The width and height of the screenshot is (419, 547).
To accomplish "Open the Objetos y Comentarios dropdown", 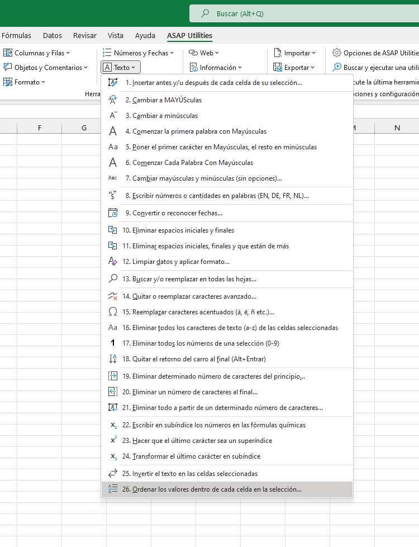I will (x=46, y=68).
